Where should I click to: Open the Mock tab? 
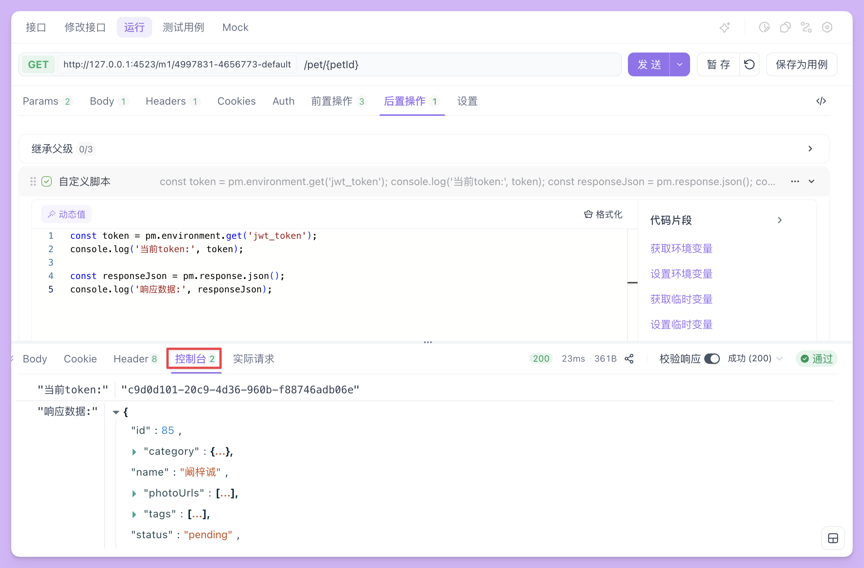pos(235,27)
